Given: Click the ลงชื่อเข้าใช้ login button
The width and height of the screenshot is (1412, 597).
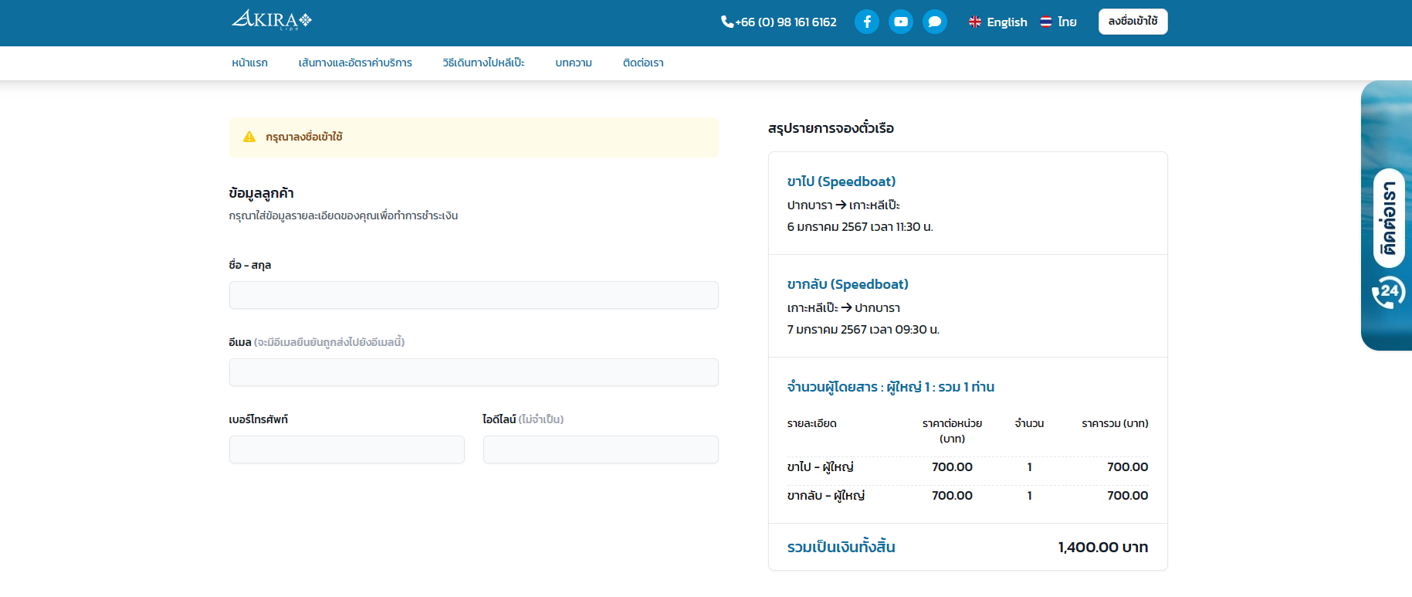Looking at the screenshot, I should click(x=1133, y=22).
